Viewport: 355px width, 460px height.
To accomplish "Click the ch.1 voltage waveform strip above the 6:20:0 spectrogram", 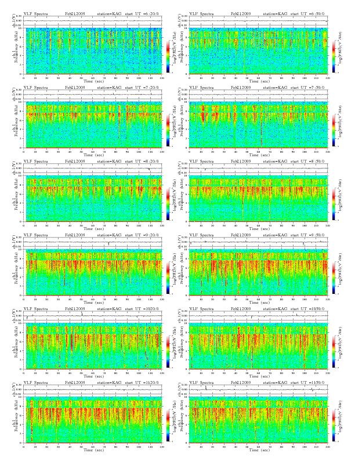I will tap(93, 21).
